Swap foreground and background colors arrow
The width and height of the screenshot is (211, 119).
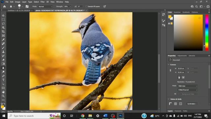click(x=4, y=104)
